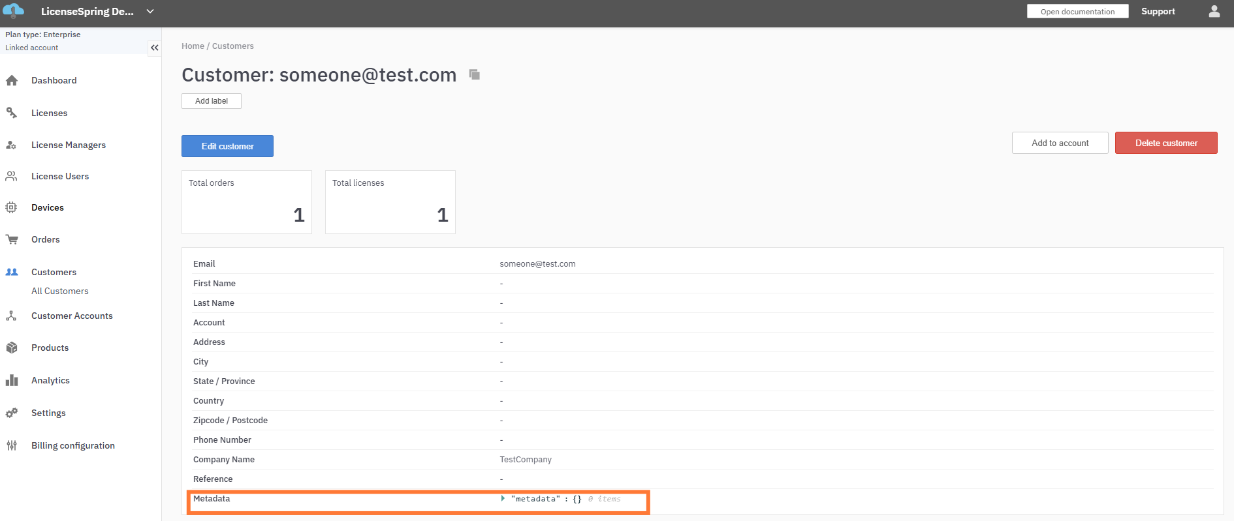The height and width of the screenshot is (521, 1234).
Task: Open License Managers in sidebar
Action: [68, 145]
